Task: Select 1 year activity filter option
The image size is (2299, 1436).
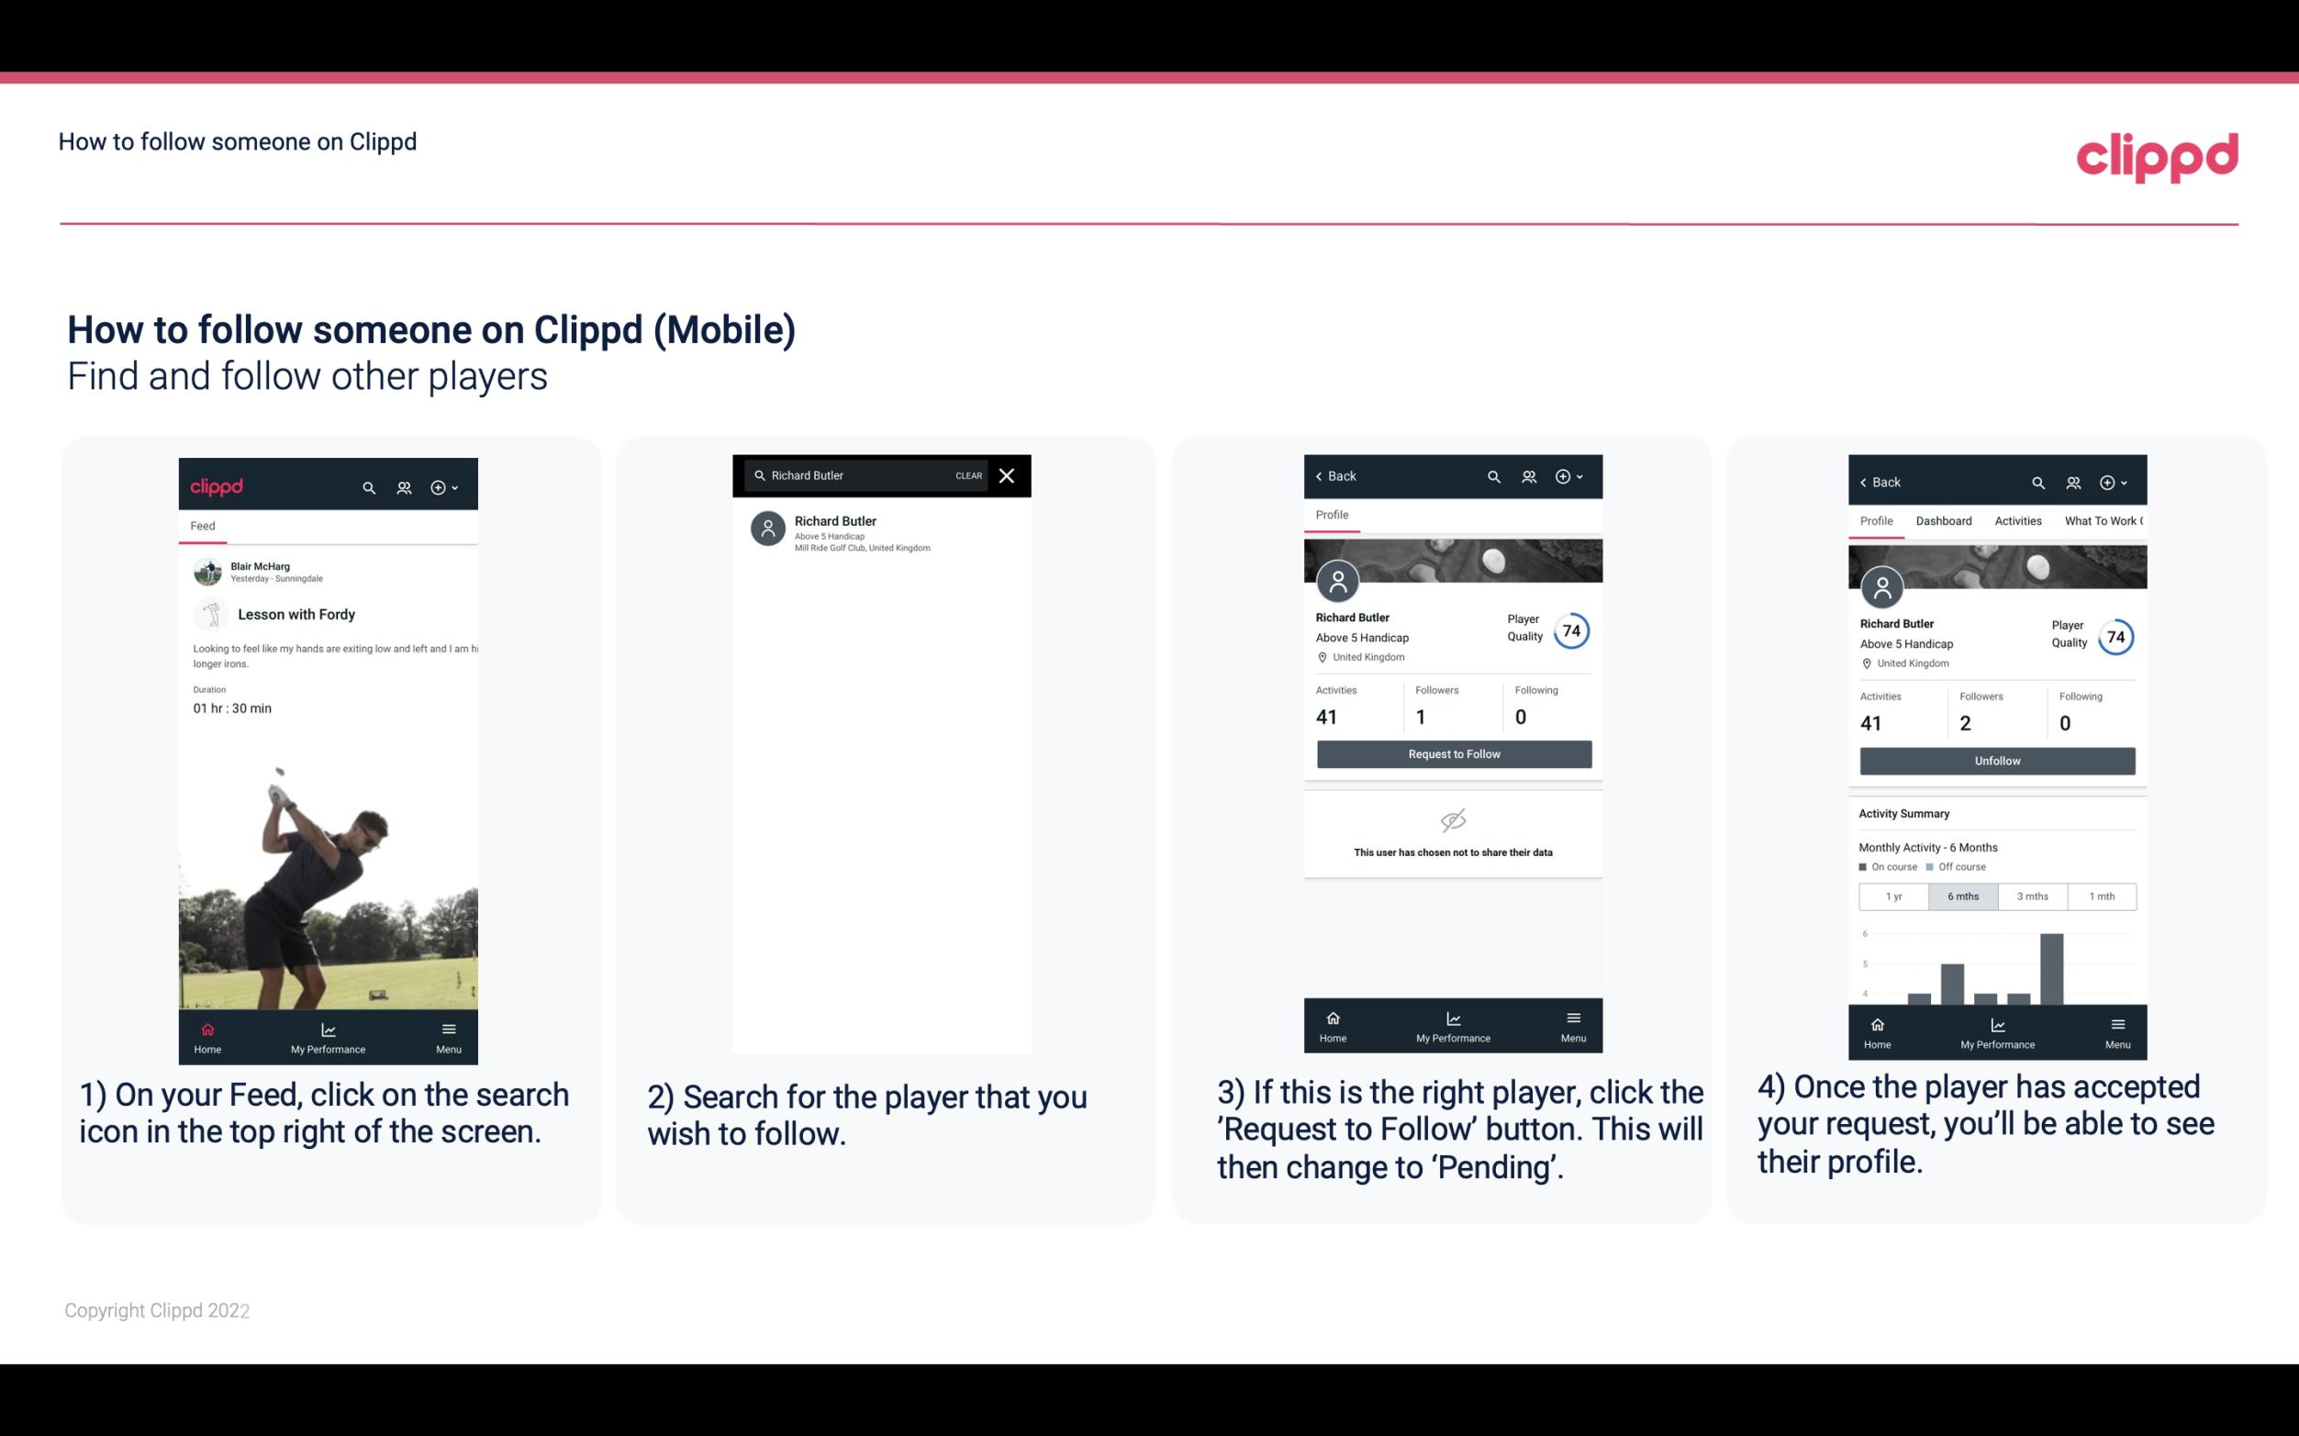Action: [1893, 895]
